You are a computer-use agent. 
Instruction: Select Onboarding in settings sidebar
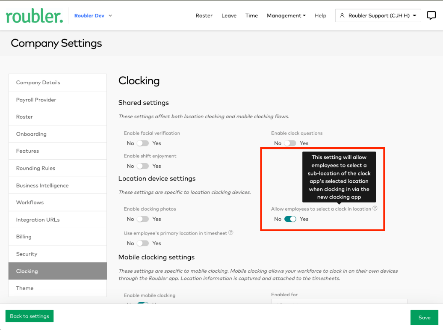click(58, 134)
